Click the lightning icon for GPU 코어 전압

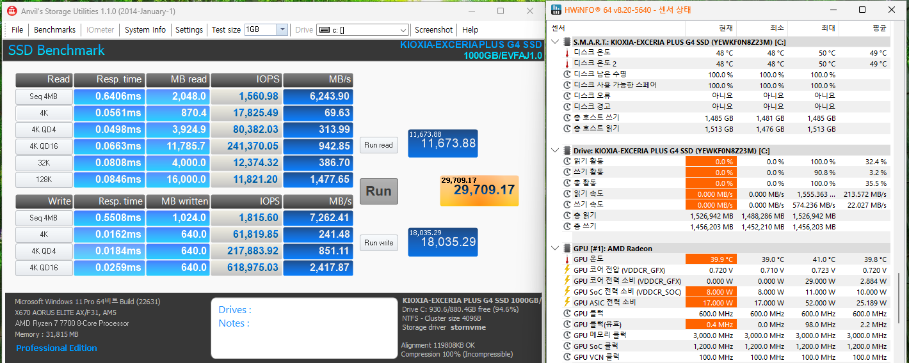[x=567, y=270]
